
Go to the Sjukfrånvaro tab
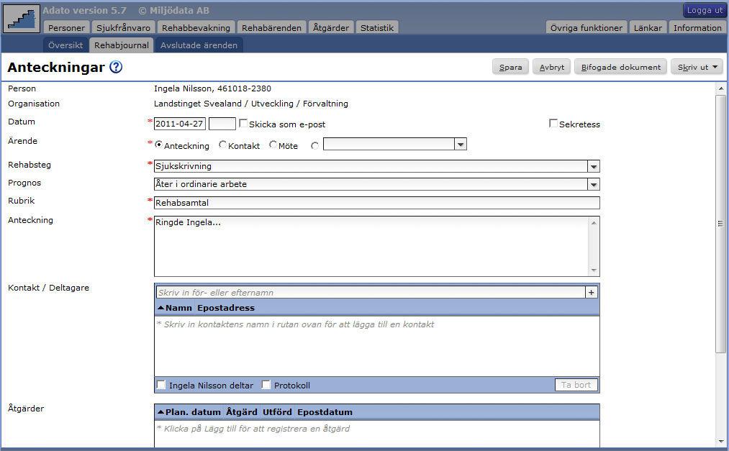[123, 28]
